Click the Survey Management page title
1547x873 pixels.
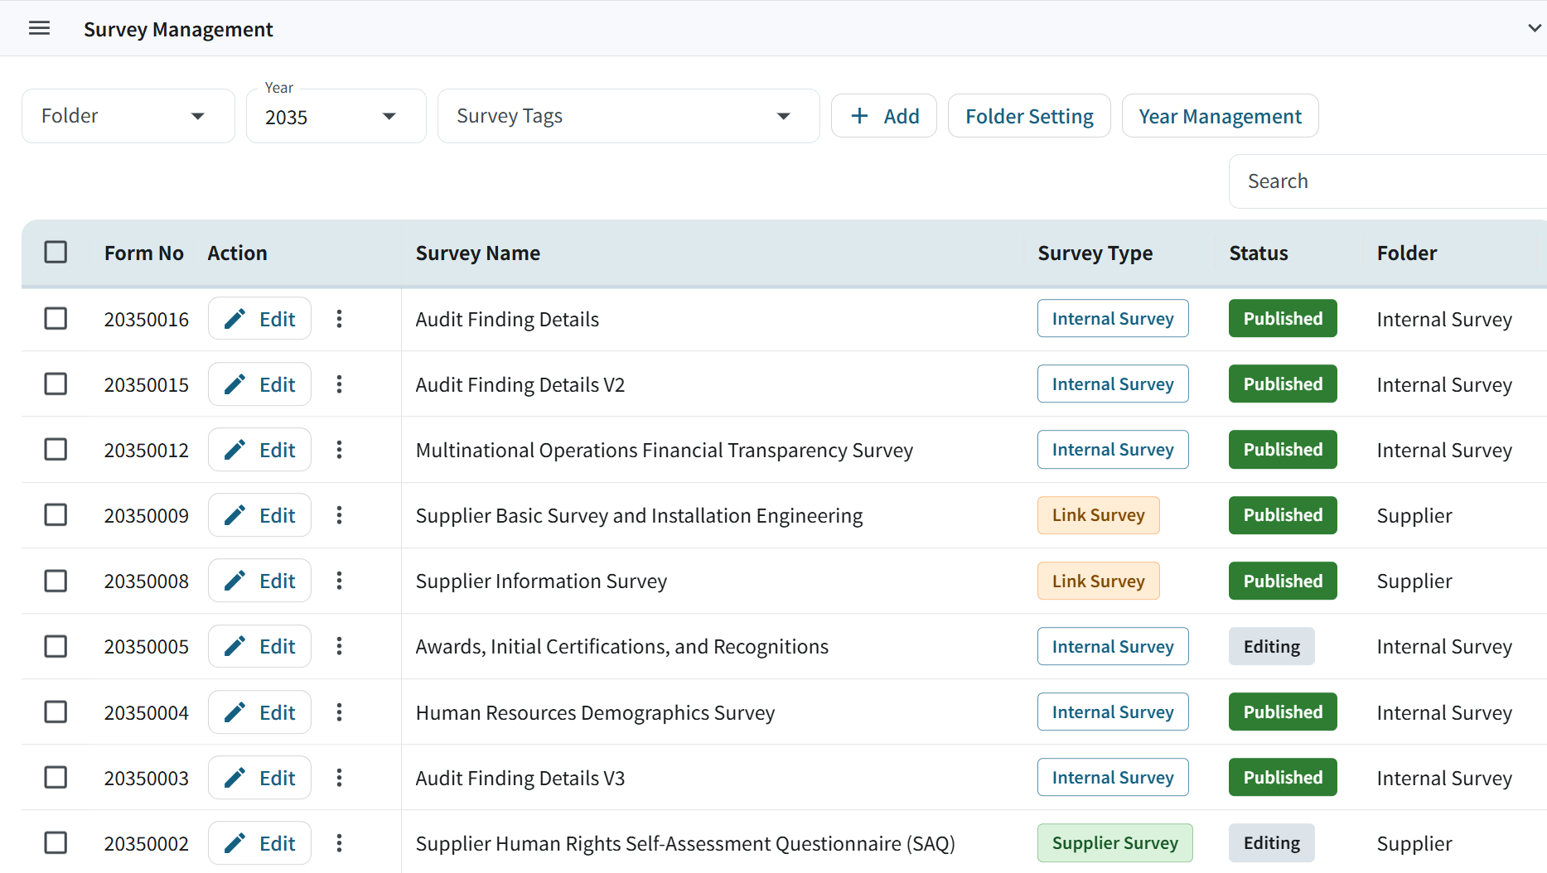[178, 30]
